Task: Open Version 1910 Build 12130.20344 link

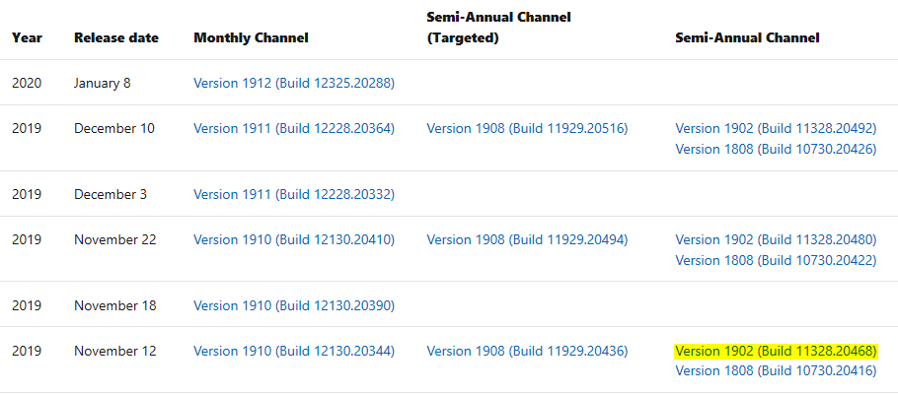Action: tap(294, 351)
